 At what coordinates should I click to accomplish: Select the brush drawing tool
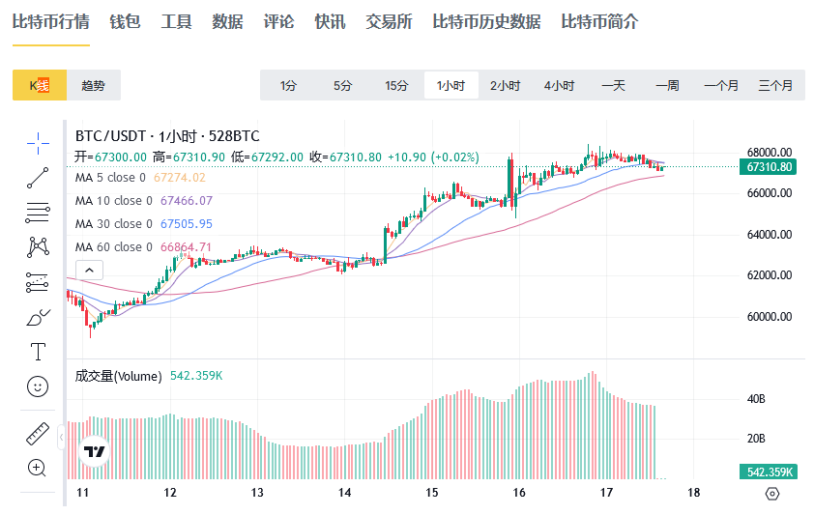(x=38, y=317)
